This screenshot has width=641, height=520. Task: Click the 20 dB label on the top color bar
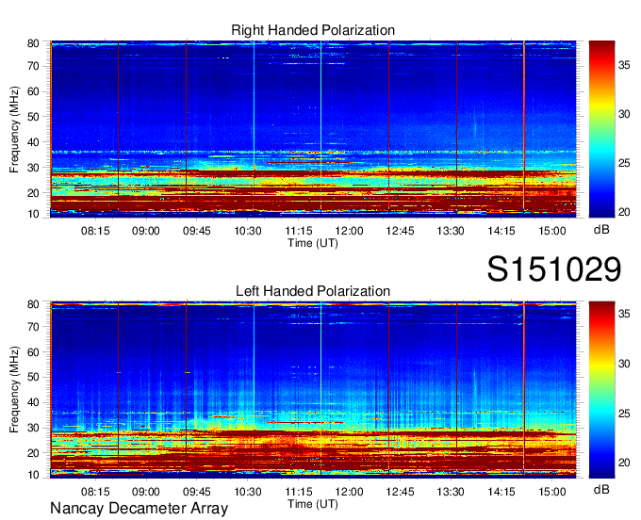624,212
